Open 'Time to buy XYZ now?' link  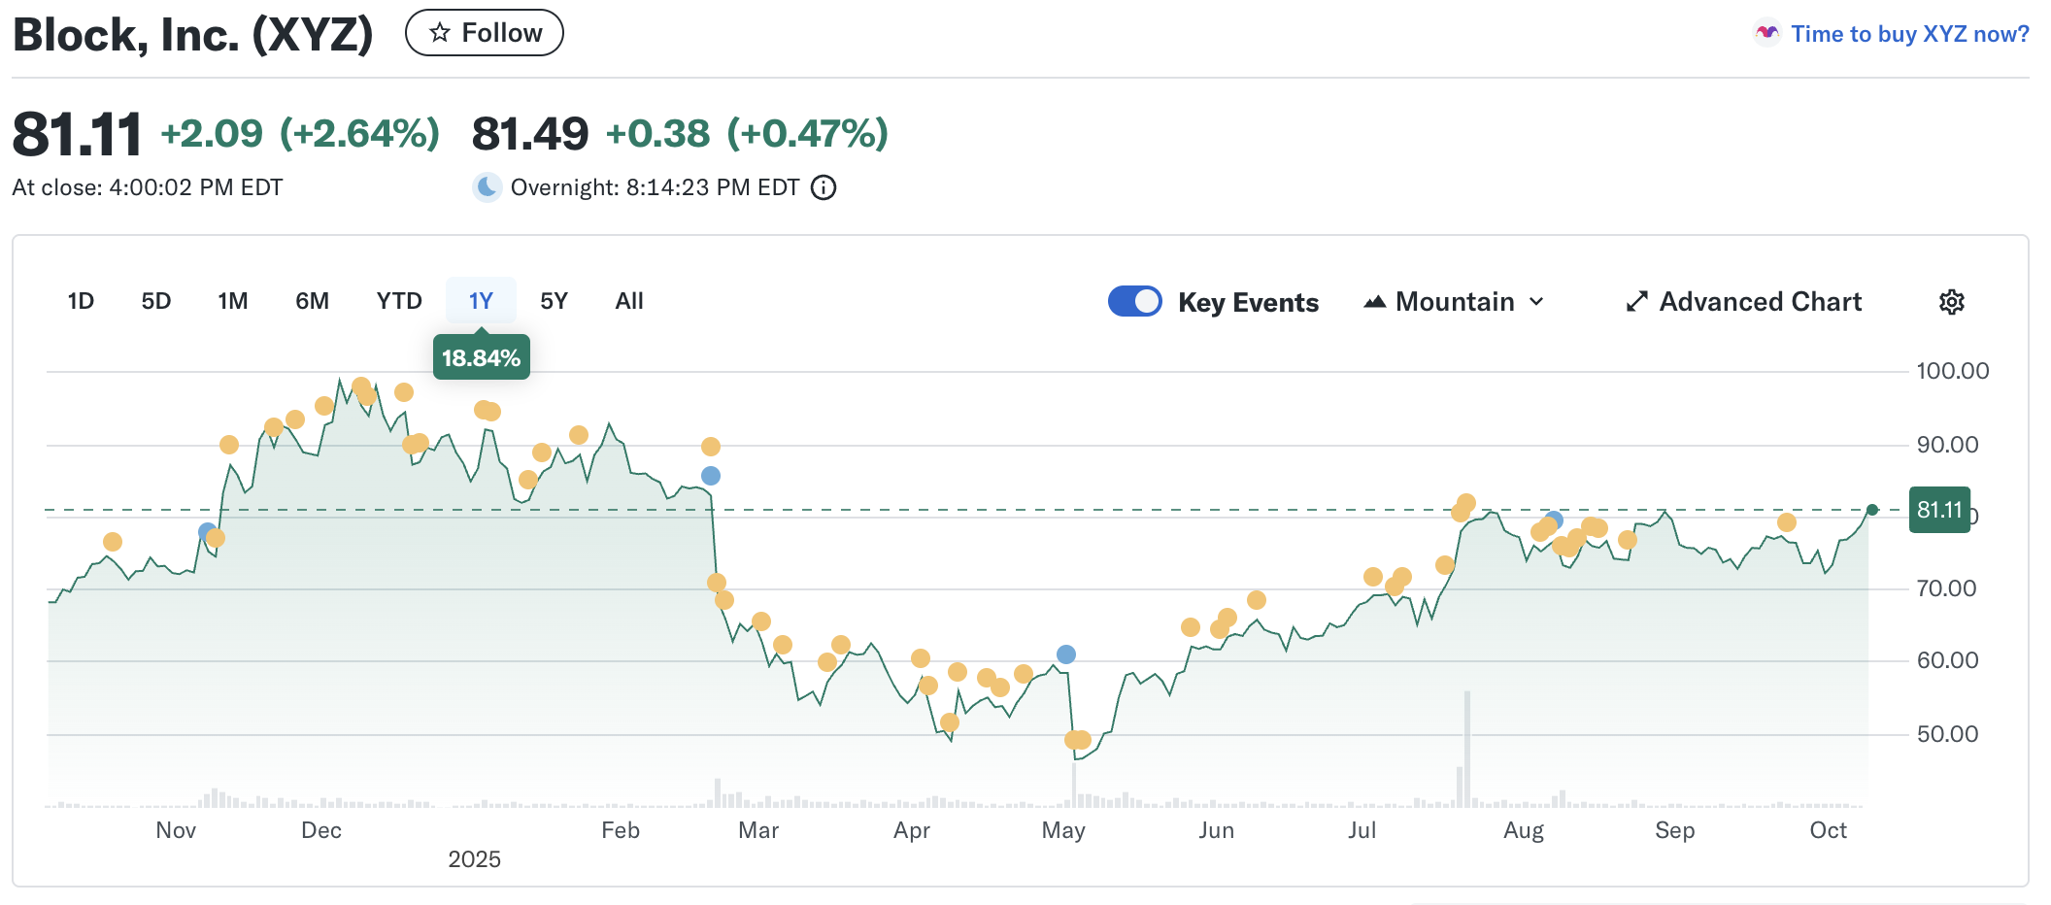click(x=1909, y=34)
